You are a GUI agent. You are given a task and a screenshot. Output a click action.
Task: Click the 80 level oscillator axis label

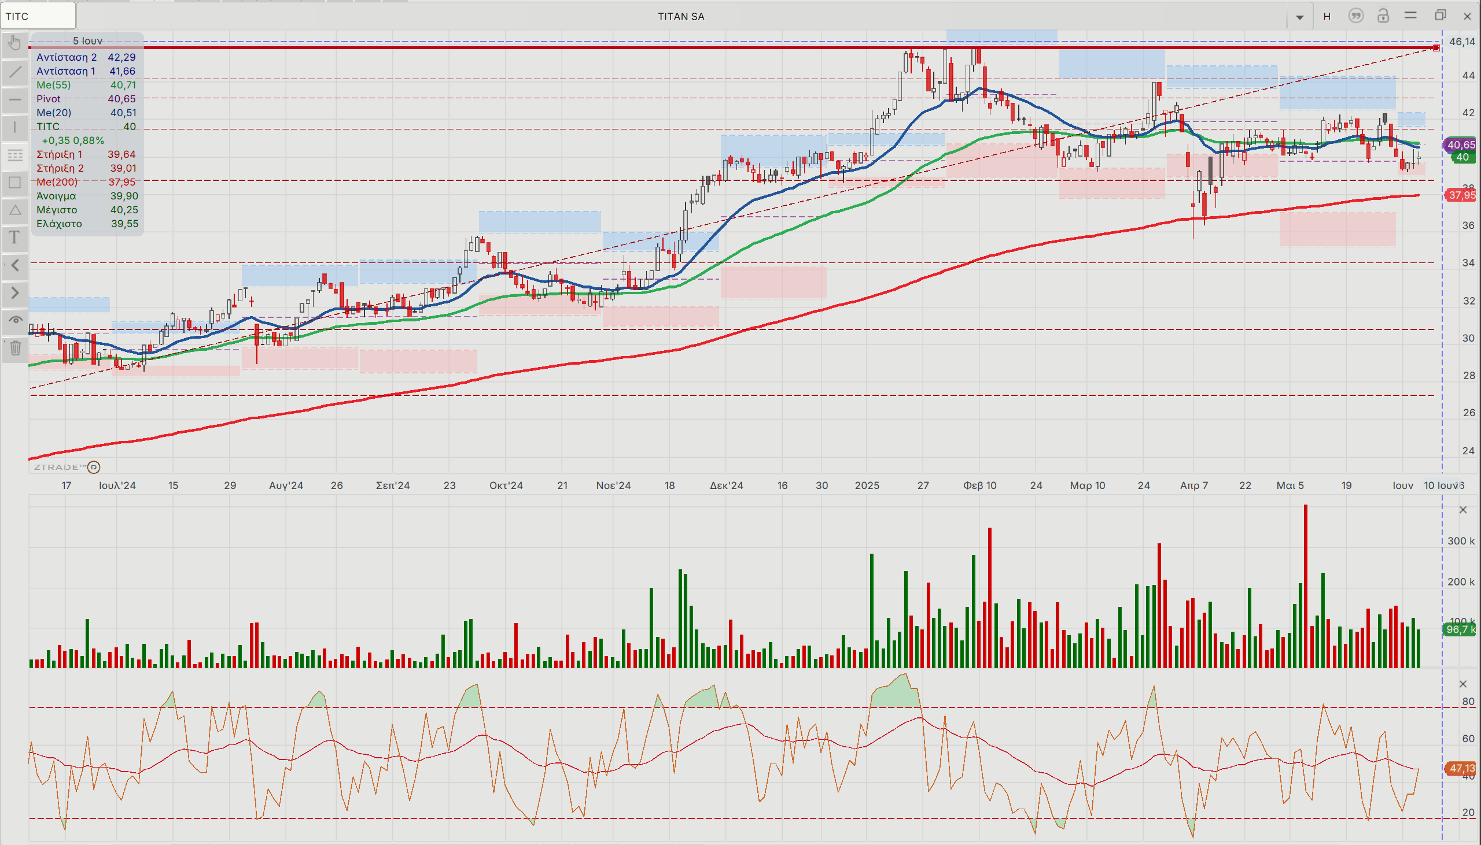[1468, 701]
